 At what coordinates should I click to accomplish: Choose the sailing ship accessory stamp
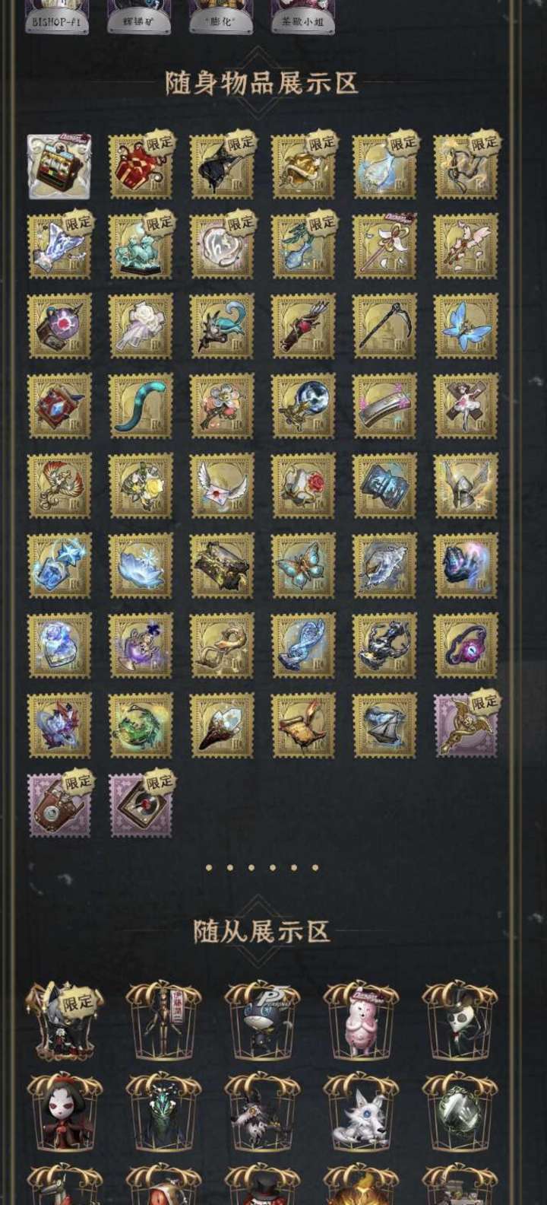click(384, 726)
